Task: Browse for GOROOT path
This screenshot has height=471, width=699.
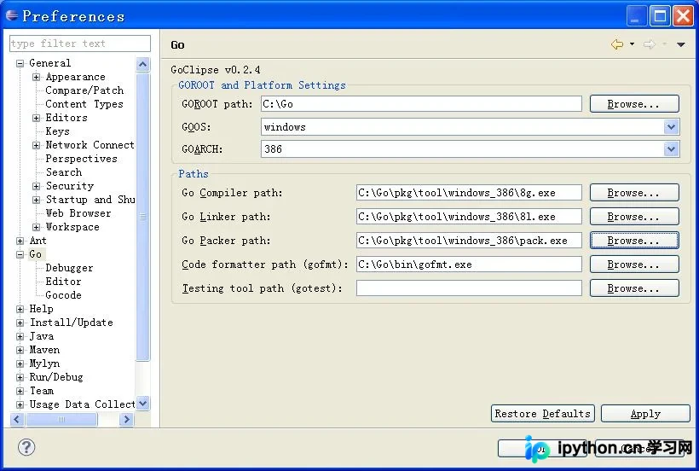Action: (x=634, y=104)
